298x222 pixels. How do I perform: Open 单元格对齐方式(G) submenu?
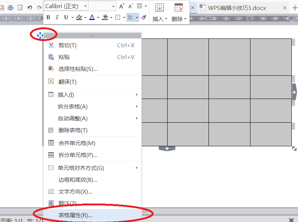coord(92,168)
